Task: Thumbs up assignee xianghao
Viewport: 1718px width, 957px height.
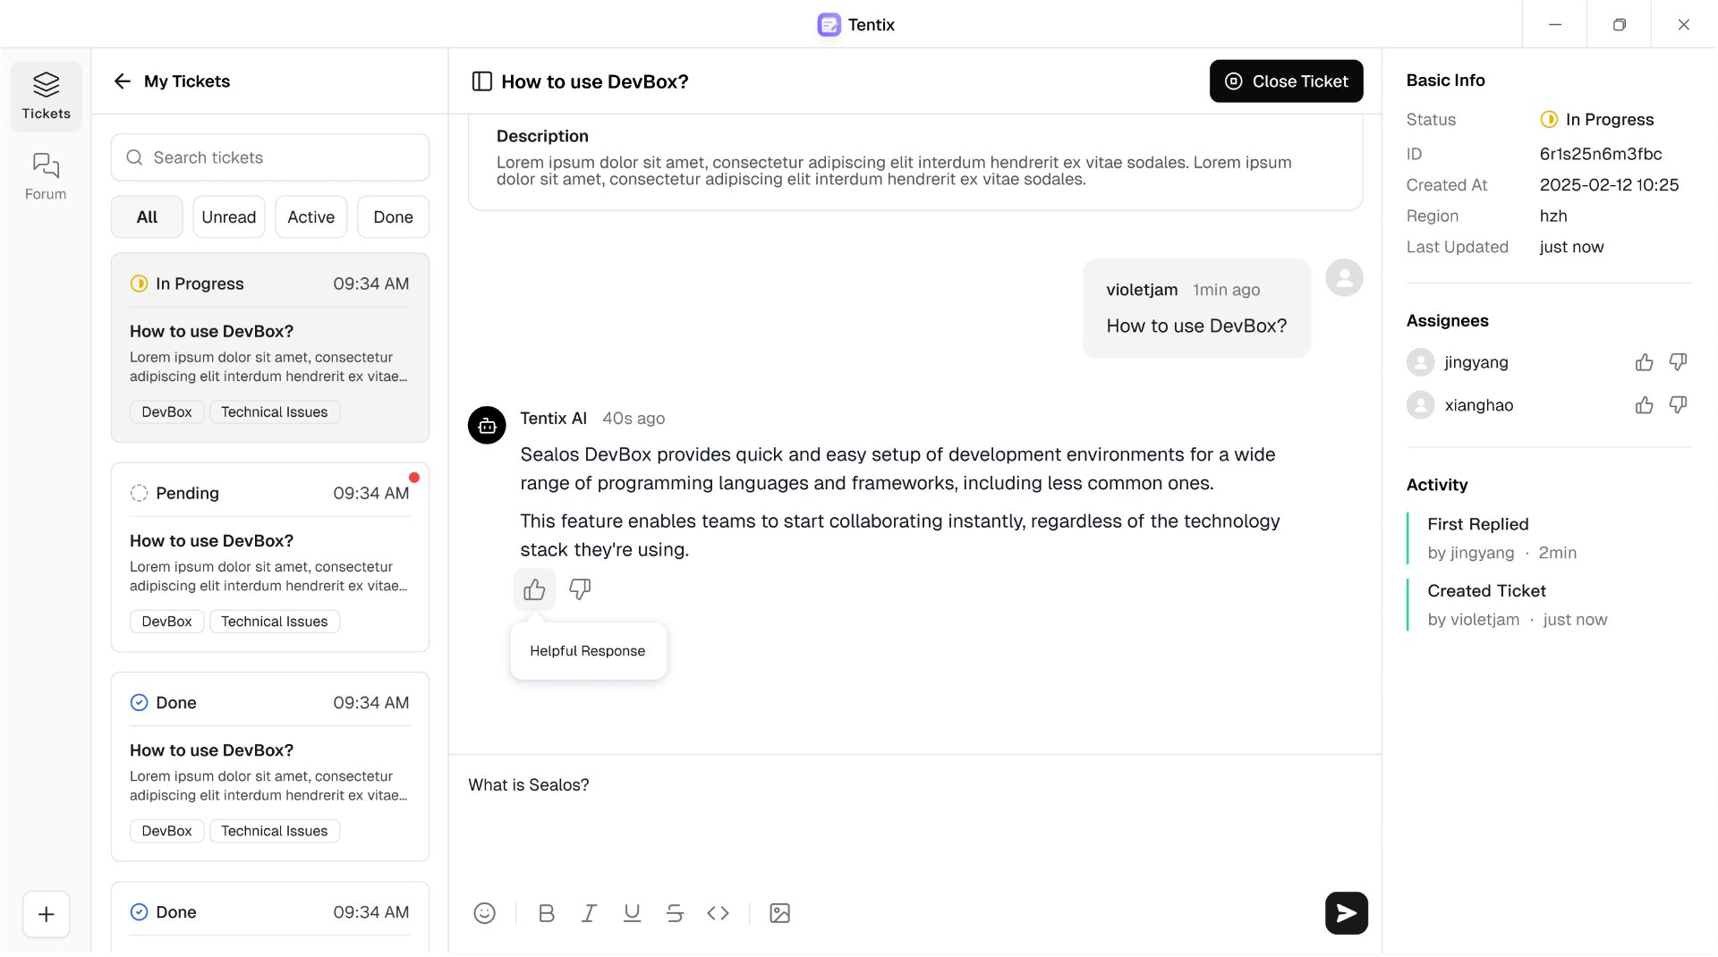Action: [x=1644, y=405]
